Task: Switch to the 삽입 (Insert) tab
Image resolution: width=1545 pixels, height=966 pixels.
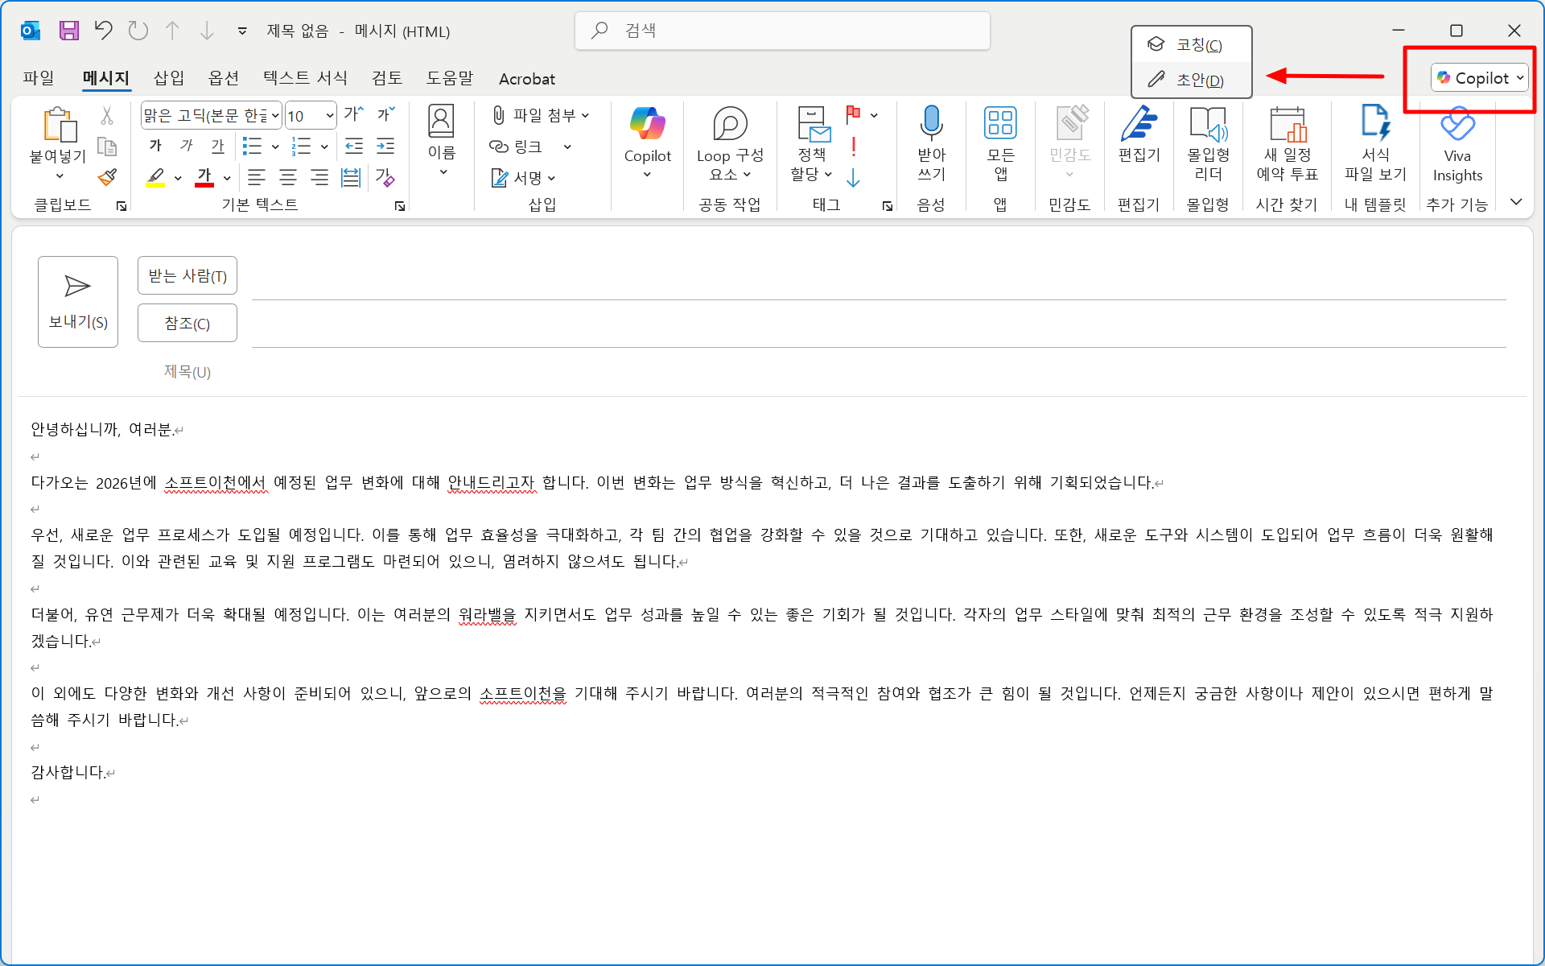Action: 169,78
